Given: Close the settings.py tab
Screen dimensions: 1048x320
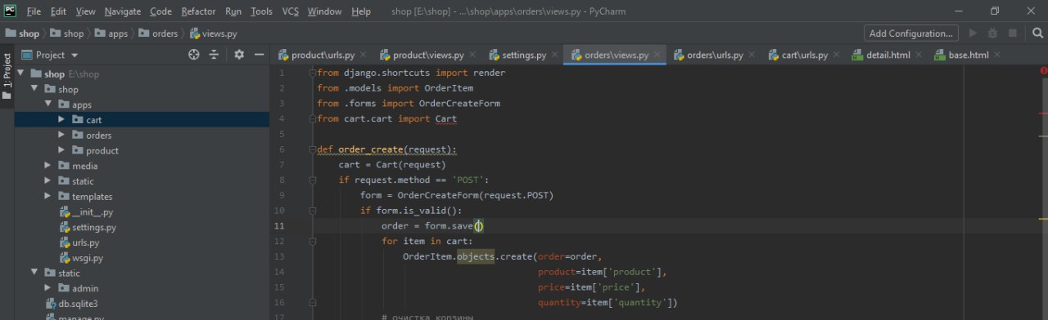Looking at the screenshot, I should [x=554, y=56].
